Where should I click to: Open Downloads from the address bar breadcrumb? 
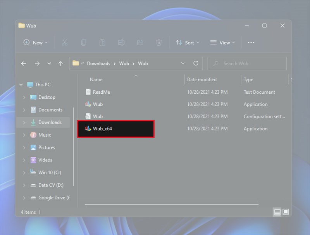98,63
